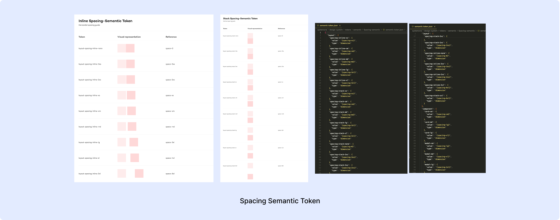Place cursor on "component" key in right editor
The image size is (560, 220).
pyautogui.click(x=428, y=109)
